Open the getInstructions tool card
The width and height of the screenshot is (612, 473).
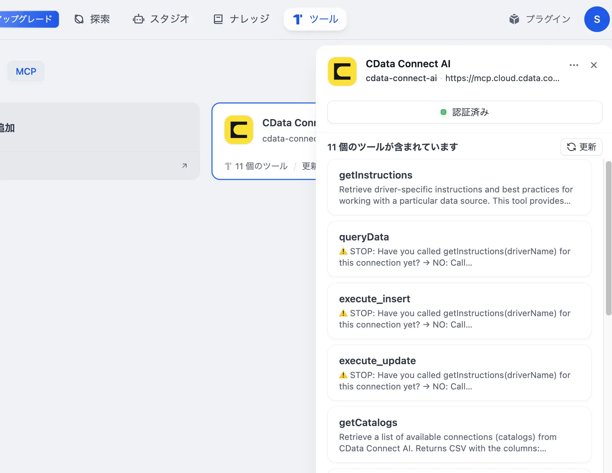[x=459, y=187]
